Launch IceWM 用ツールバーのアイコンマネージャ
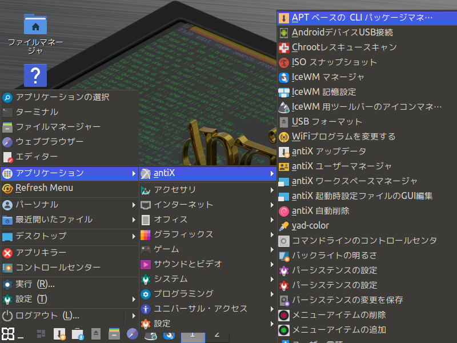The width and height of the screenshot is (457, 343). click(x=367, y=107)
